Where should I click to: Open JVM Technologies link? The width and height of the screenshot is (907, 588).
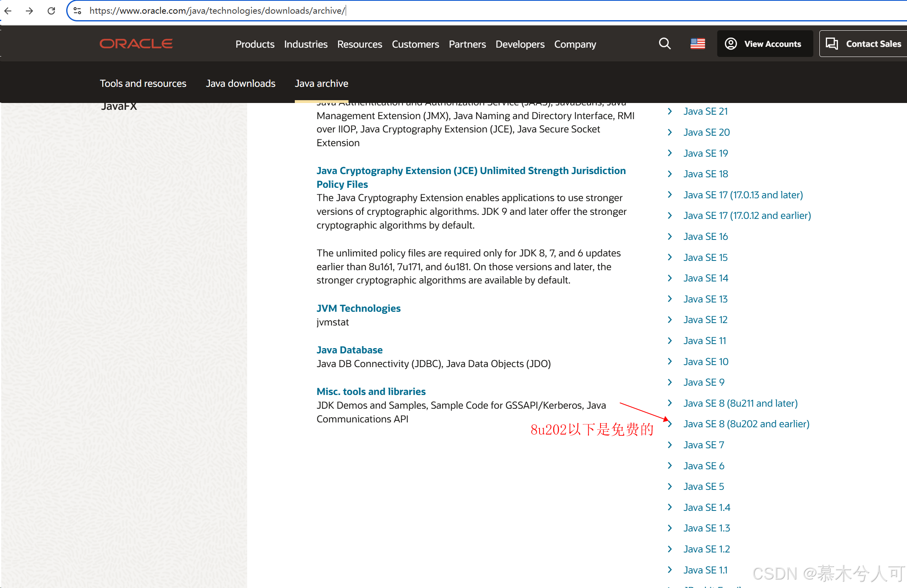point(359,308)
